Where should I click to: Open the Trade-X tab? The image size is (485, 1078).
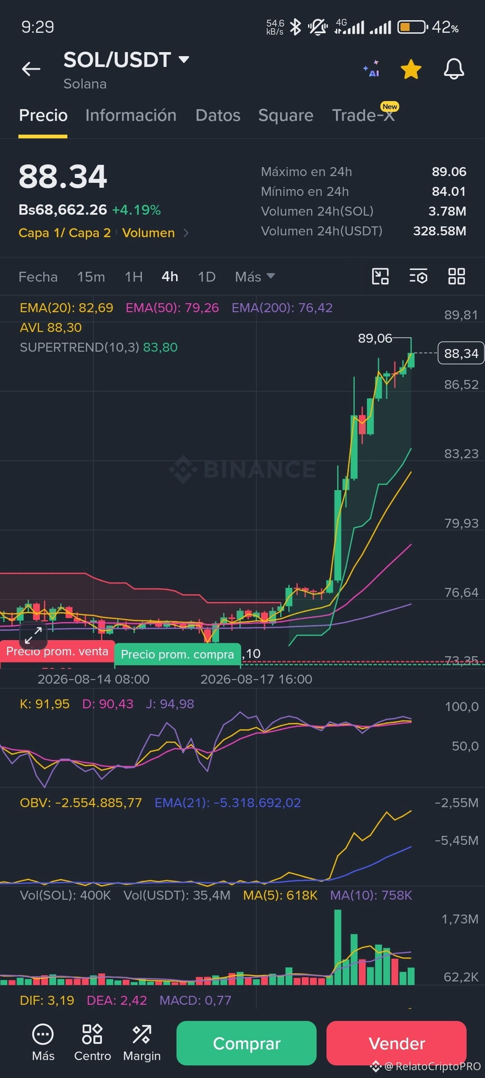(363, 115)
